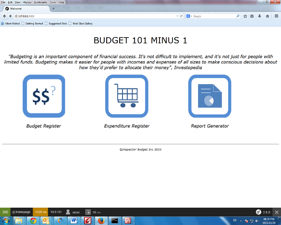Open the Report Generator document icon
The image size is (281, 225).
point(210,96)
